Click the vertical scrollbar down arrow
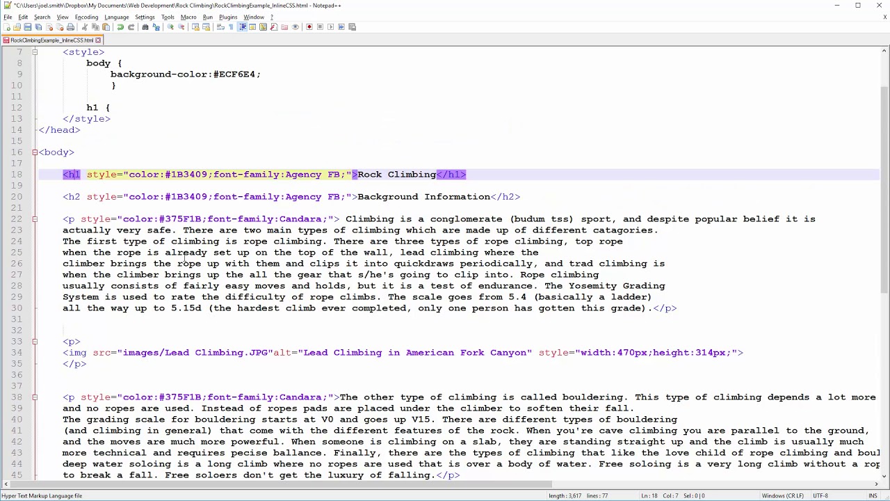The height and width of the screenshot is (501, 890). click(x=884, y=476)
